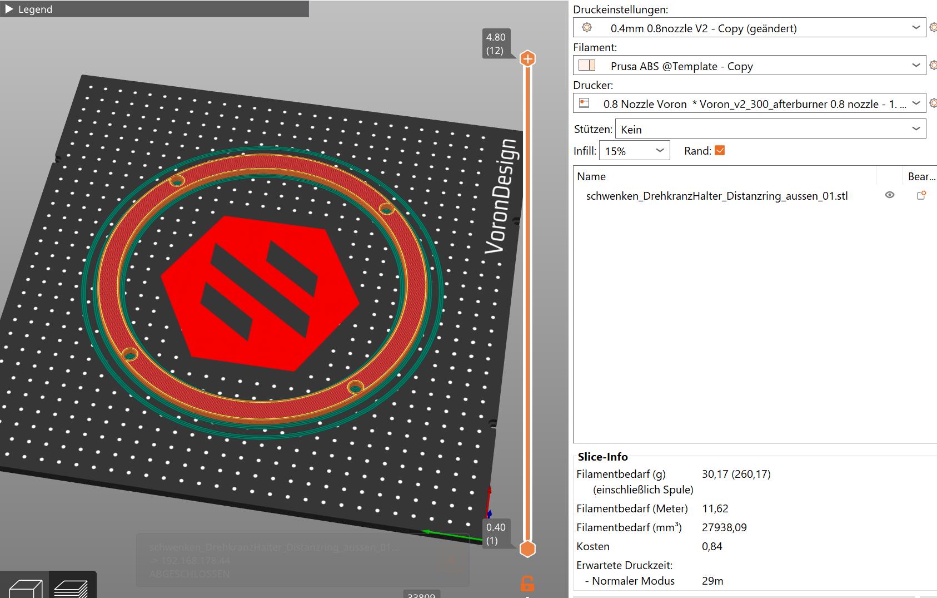Click the 4.80 (12) top layer label

pos(496,44)
